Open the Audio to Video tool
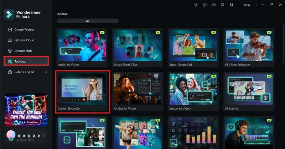285x149 pixels. pyautogui.click(x=82, y=48)
